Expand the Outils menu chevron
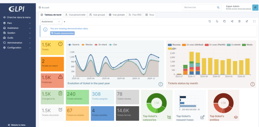 click(x=30, y=38)
